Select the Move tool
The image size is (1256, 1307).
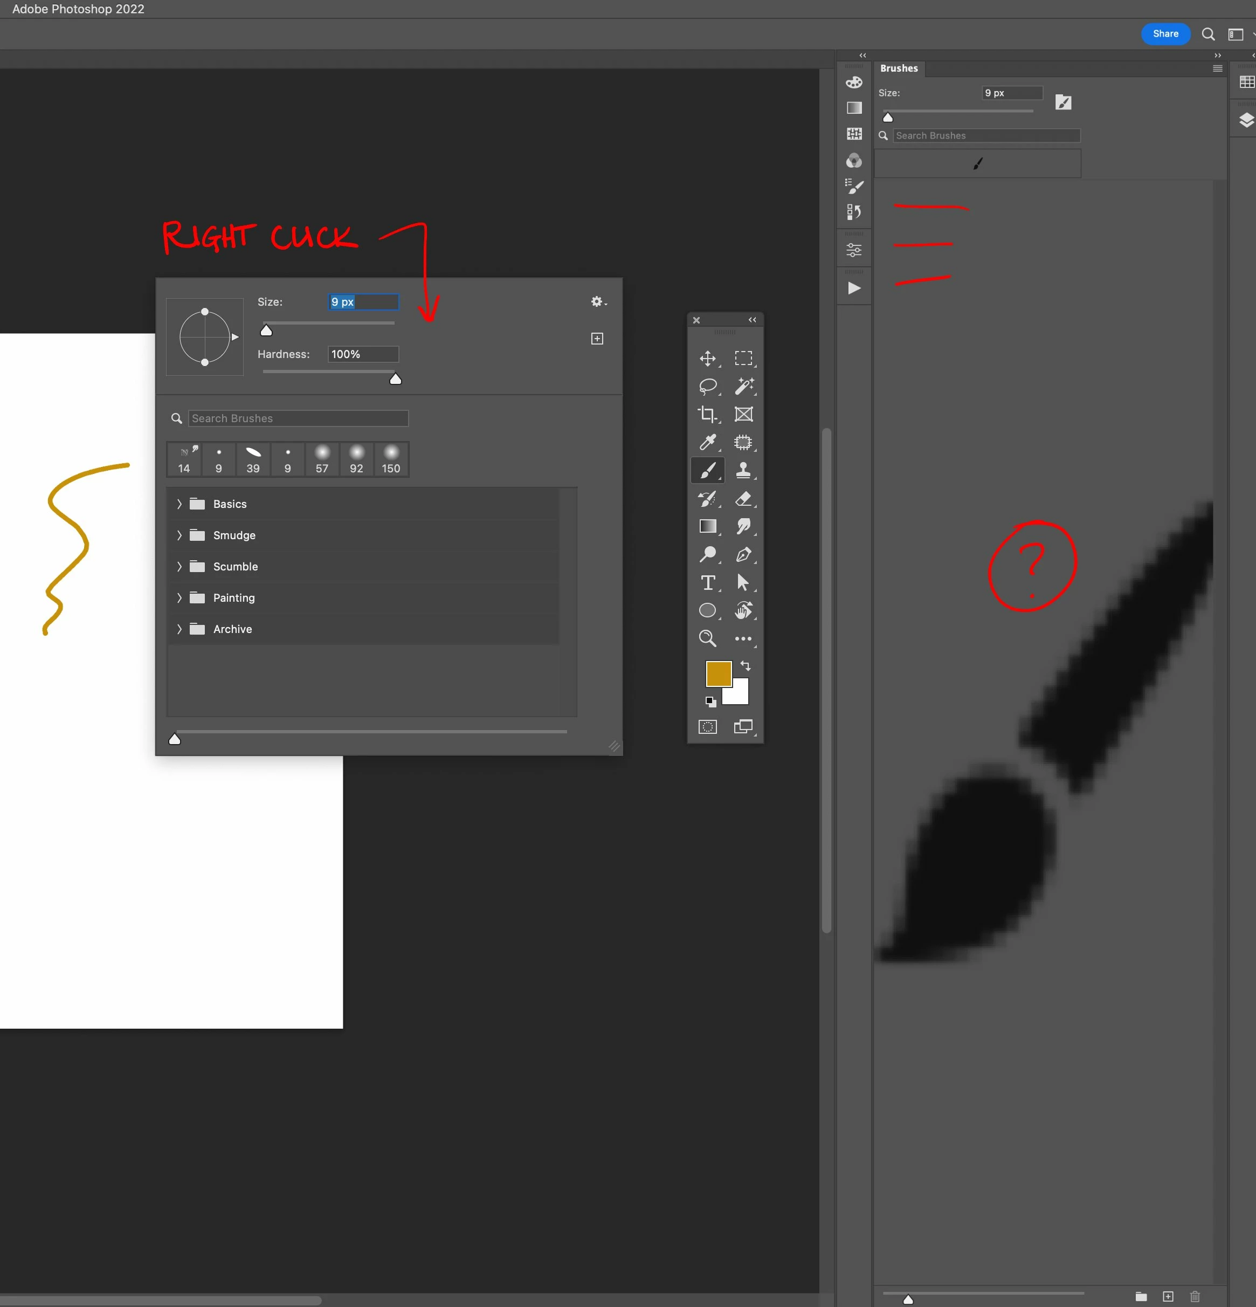click(x=707, y=358)
